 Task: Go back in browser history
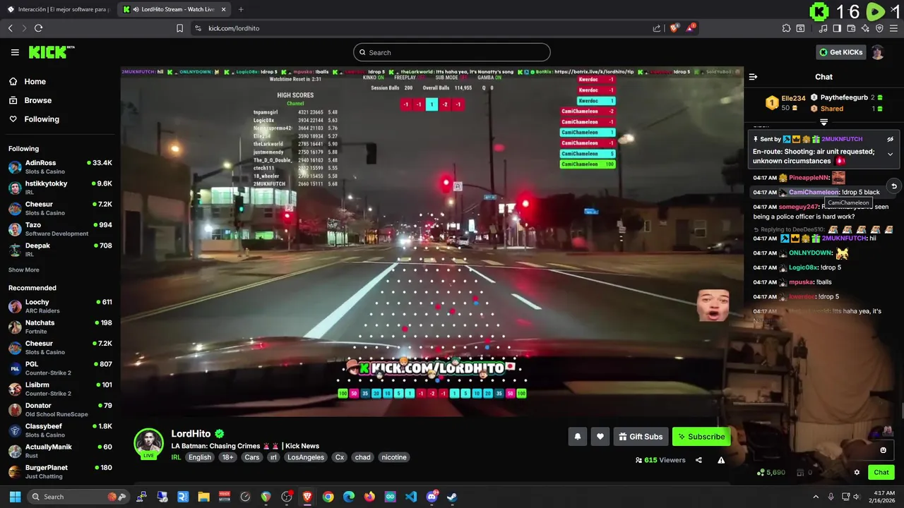[10, 28]
